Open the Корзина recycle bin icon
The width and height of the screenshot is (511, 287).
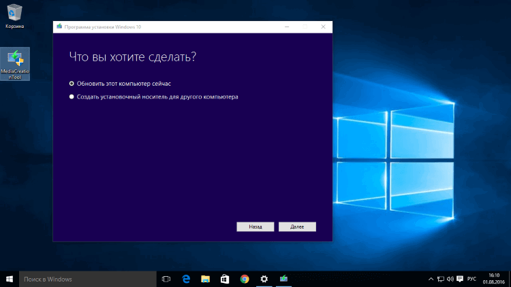tap(15, 16)
